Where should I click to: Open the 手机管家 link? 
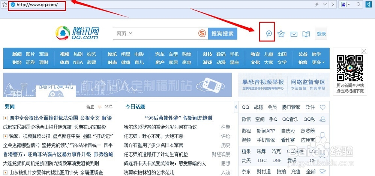coord(266,140)
